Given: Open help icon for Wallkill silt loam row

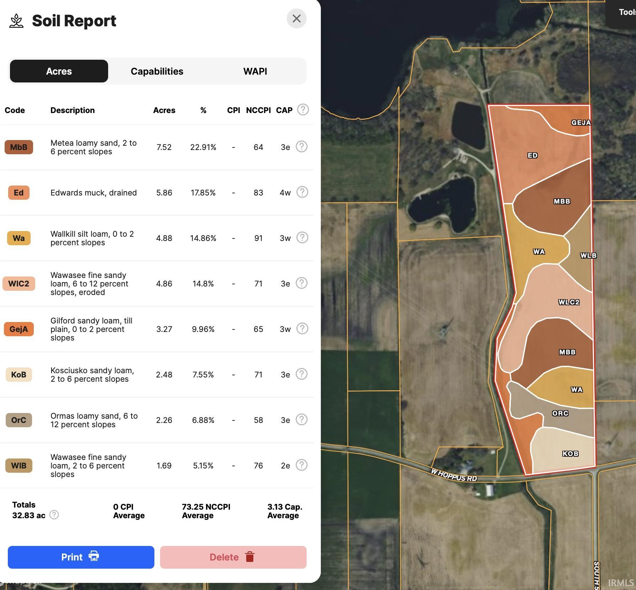Looking at the screenshot, I should (x=302, y=237).
